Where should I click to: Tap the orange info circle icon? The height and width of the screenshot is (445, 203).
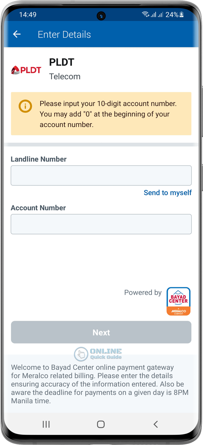coord(25,106)
